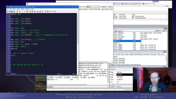Click the Save file icon in GVIM toolbar

click(10, 12)
